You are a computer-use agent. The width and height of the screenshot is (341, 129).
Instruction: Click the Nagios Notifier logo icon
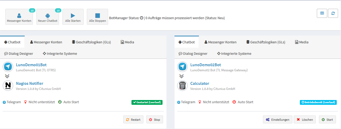click(x=8, y=86)
